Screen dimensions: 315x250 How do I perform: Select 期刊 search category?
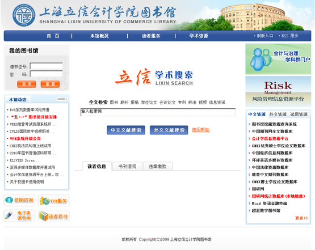[124, 103]
